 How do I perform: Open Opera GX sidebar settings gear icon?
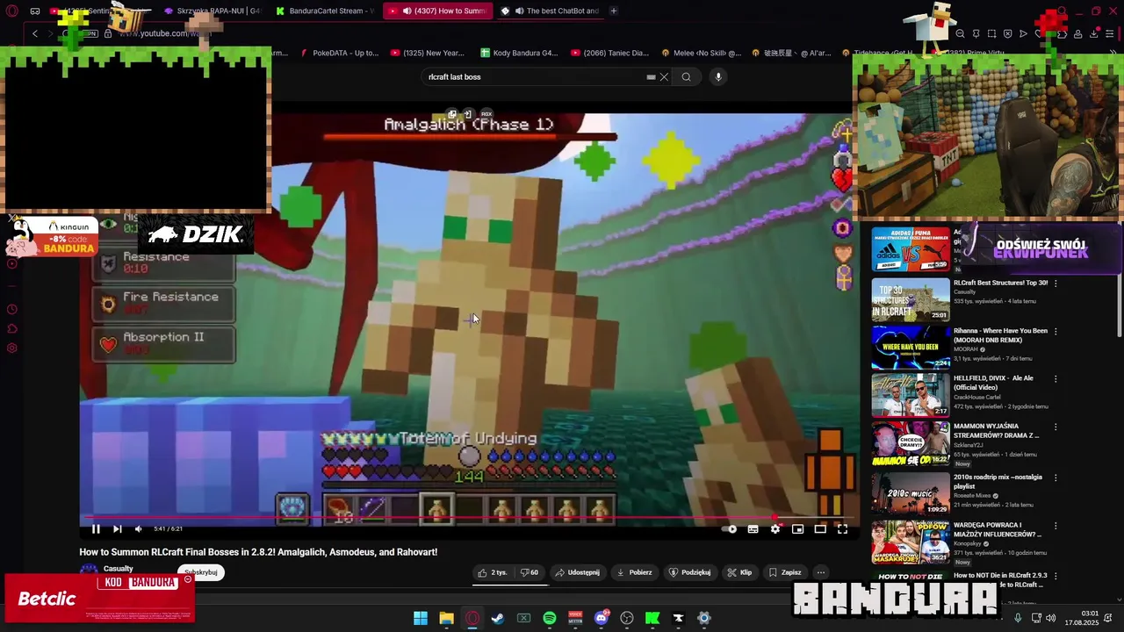point(12,348)
